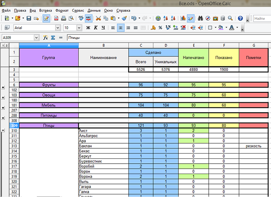The width and height of the screenshot is (271, 197).
Task: Click the Find and Replace binoculars icon
Action: [199, 18]
